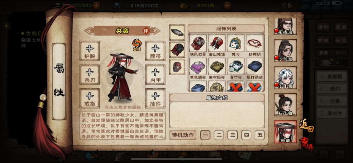
Task: Add an item to 护腕 slot
Action: (90, 51)
